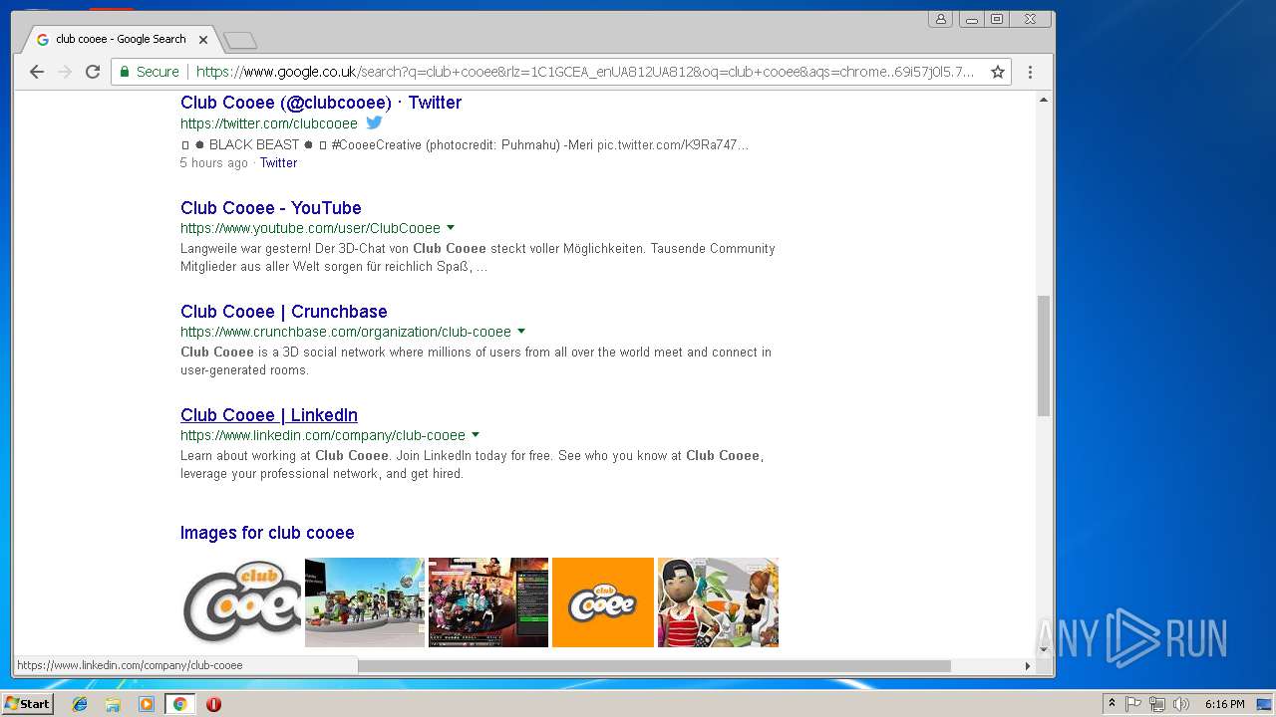
Task: Open Action Center flag icon in tray
Action: (x=1133, y=704)
